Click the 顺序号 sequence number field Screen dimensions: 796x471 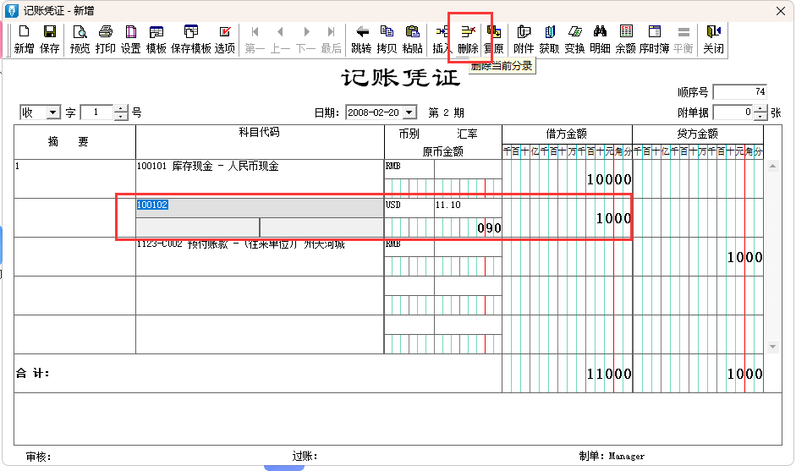click(x=740, y=92)
